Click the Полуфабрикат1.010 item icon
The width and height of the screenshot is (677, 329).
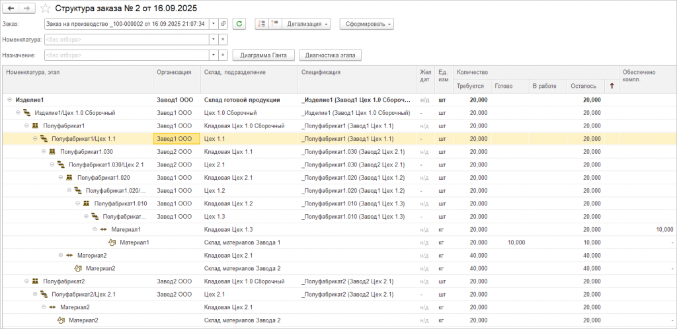coord(87,203)
